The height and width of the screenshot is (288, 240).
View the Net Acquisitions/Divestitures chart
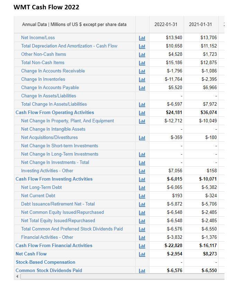tap(142, 138)
